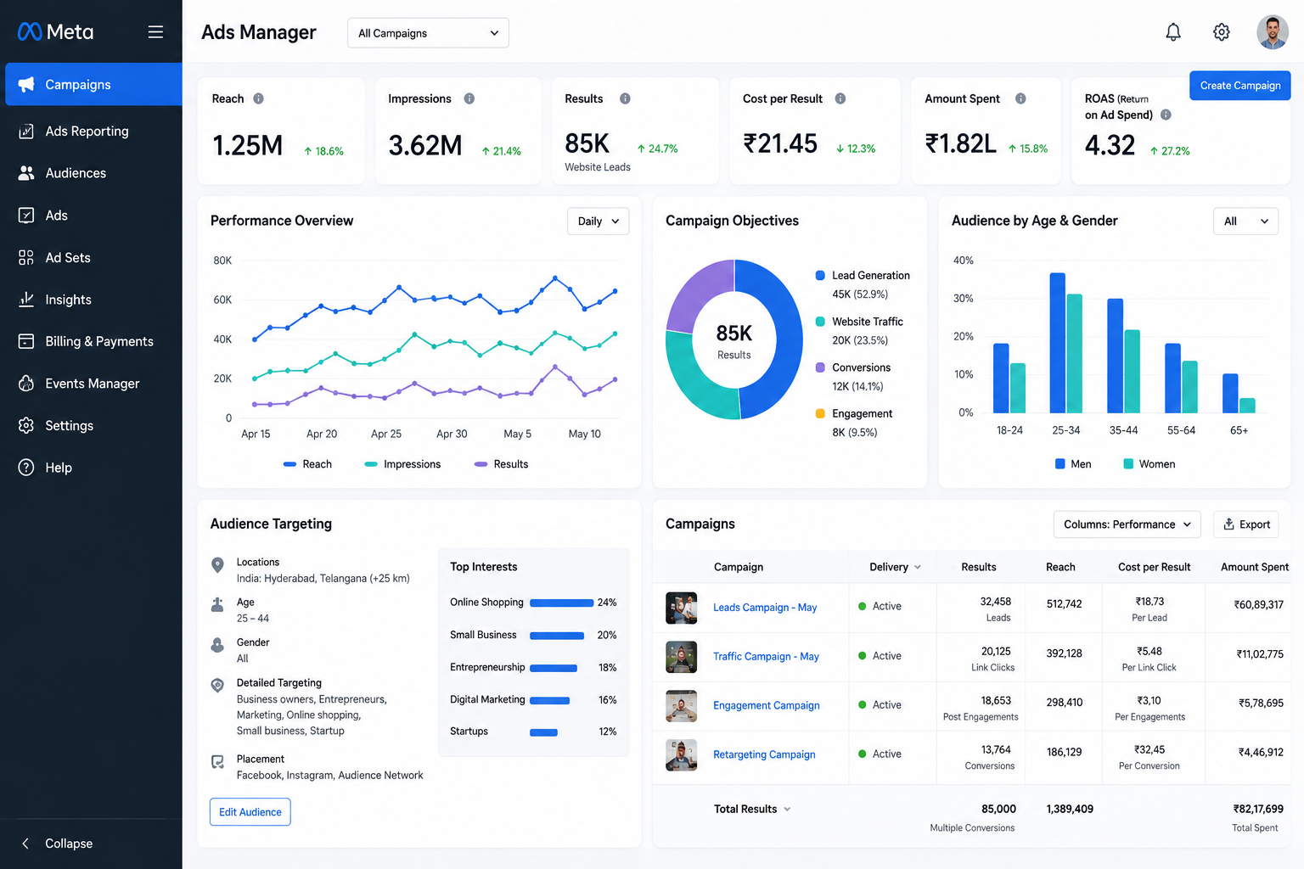Open the Traffic Campaign - May link
The image size is (1304, 869).
[x=766, y=657]
